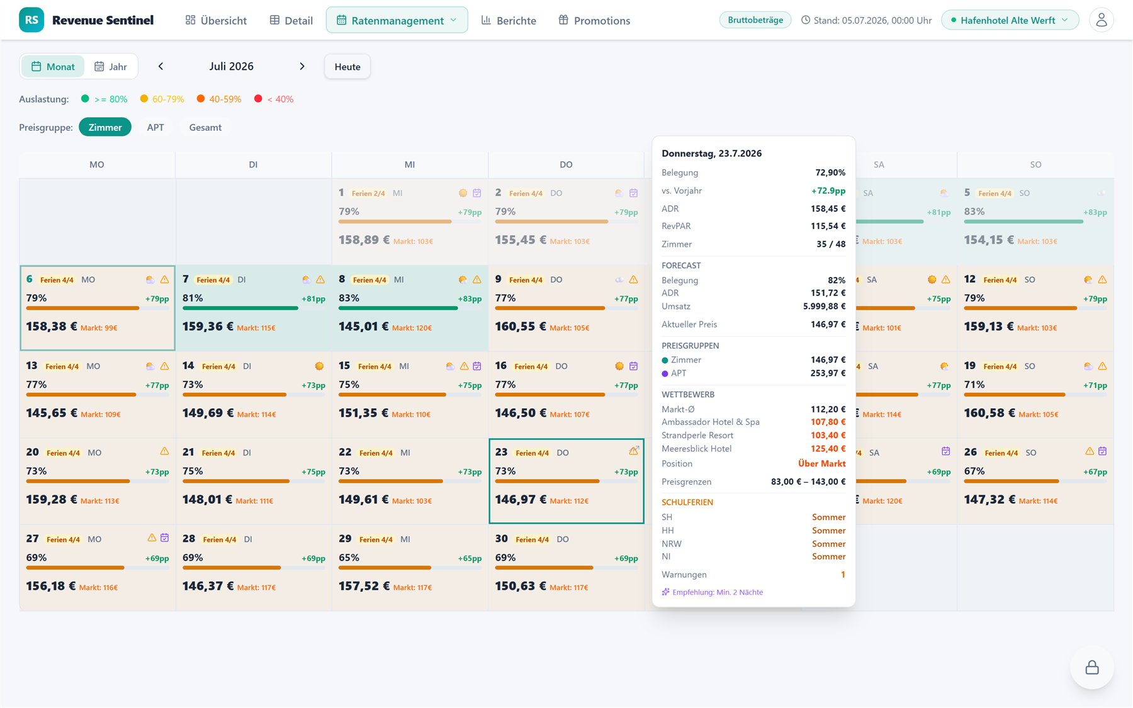
Task: Click the warning triangle on day 20
Action: tap(164, 451)
